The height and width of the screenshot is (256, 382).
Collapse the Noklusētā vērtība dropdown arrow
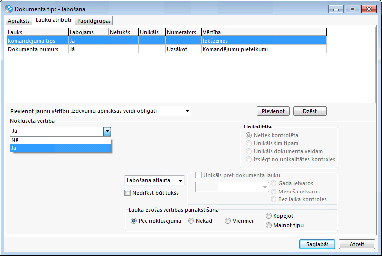(x=107, y=131)
